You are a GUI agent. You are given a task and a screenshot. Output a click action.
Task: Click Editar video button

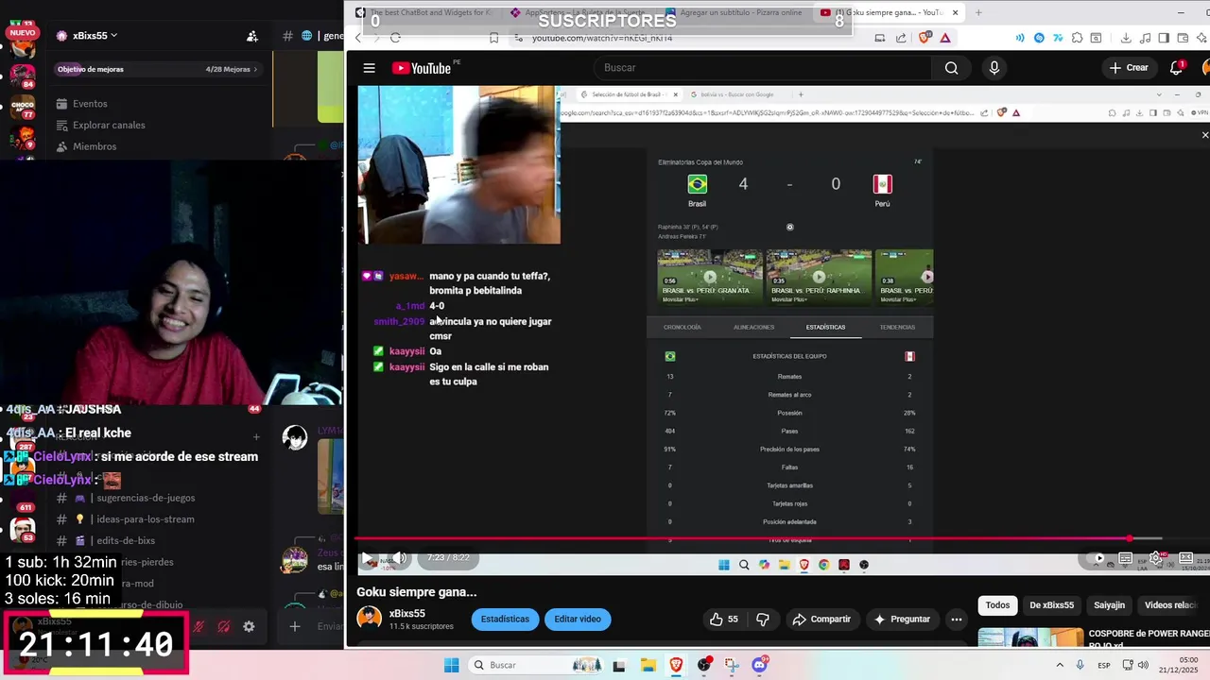(578, 620)
